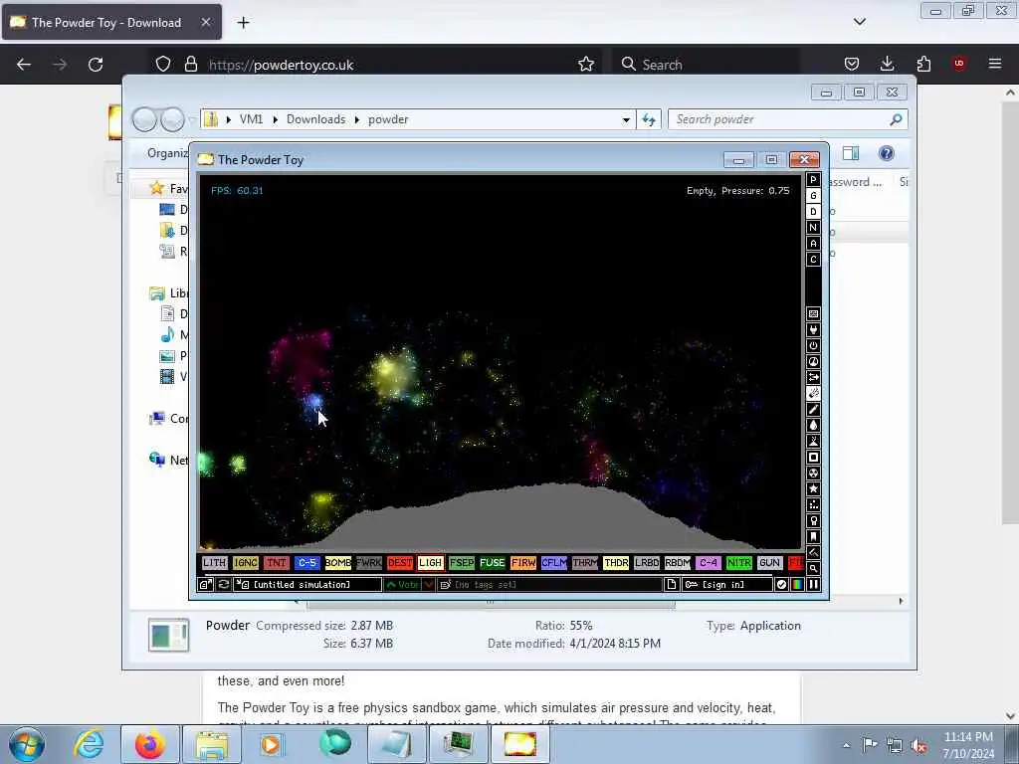Click the Windows Start button
Screen dimensions: 1019x764
(27, 744)
